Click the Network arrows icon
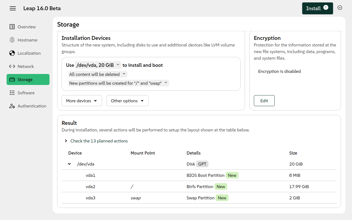 coord(12,66)
